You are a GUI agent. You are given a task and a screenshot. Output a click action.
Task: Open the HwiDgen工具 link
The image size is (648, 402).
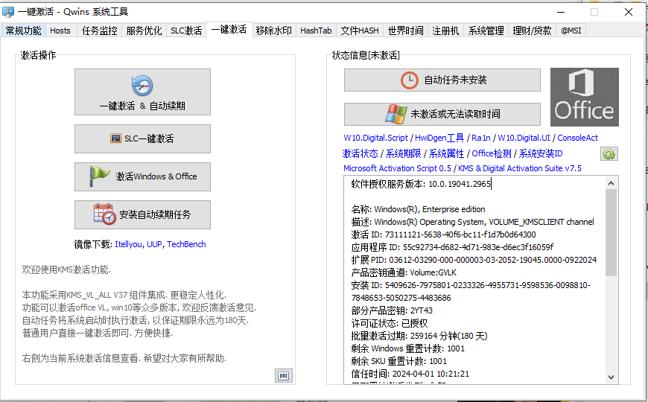439,138
